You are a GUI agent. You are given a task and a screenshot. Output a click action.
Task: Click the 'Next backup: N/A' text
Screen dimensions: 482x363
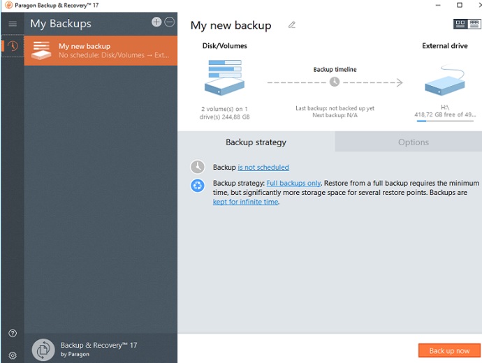335,115
